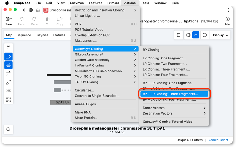Click Unique 6+ Cutters label
The width and height of the screenshot is (236, 147).
190,140
